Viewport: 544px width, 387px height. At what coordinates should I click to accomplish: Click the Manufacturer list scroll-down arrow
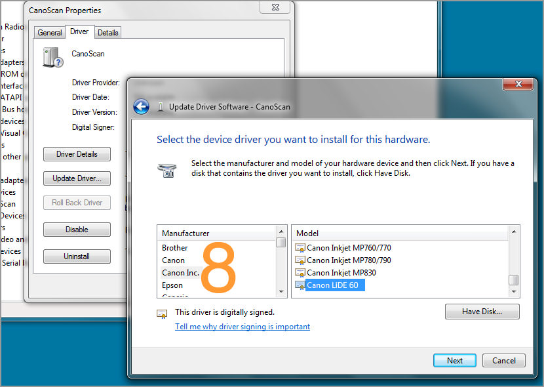coord(281,292)
